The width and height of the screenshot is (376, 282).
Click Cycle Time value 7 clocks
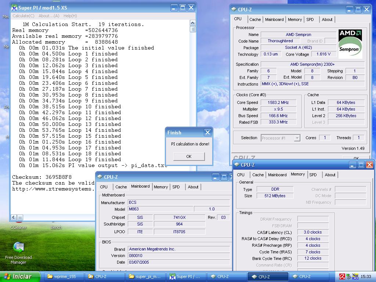[x=313, y=252]
